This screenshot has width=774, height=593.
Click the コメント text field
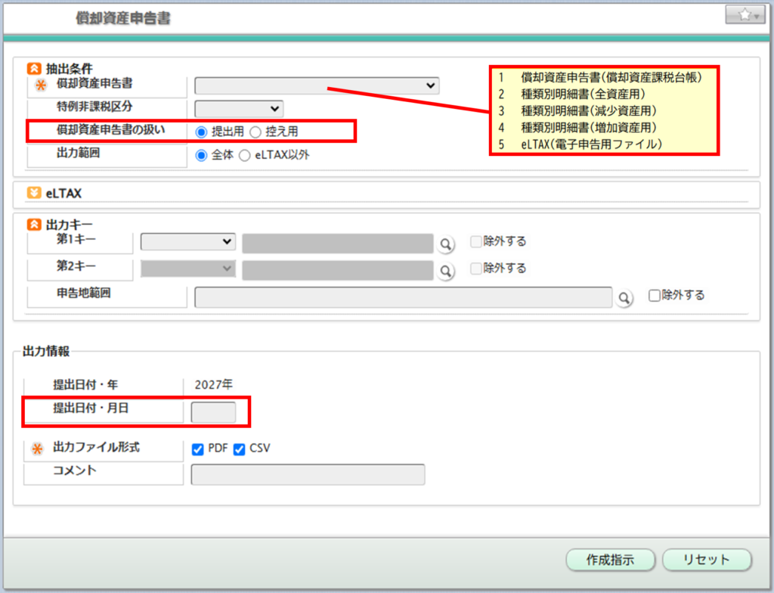[x=308, y=474]
